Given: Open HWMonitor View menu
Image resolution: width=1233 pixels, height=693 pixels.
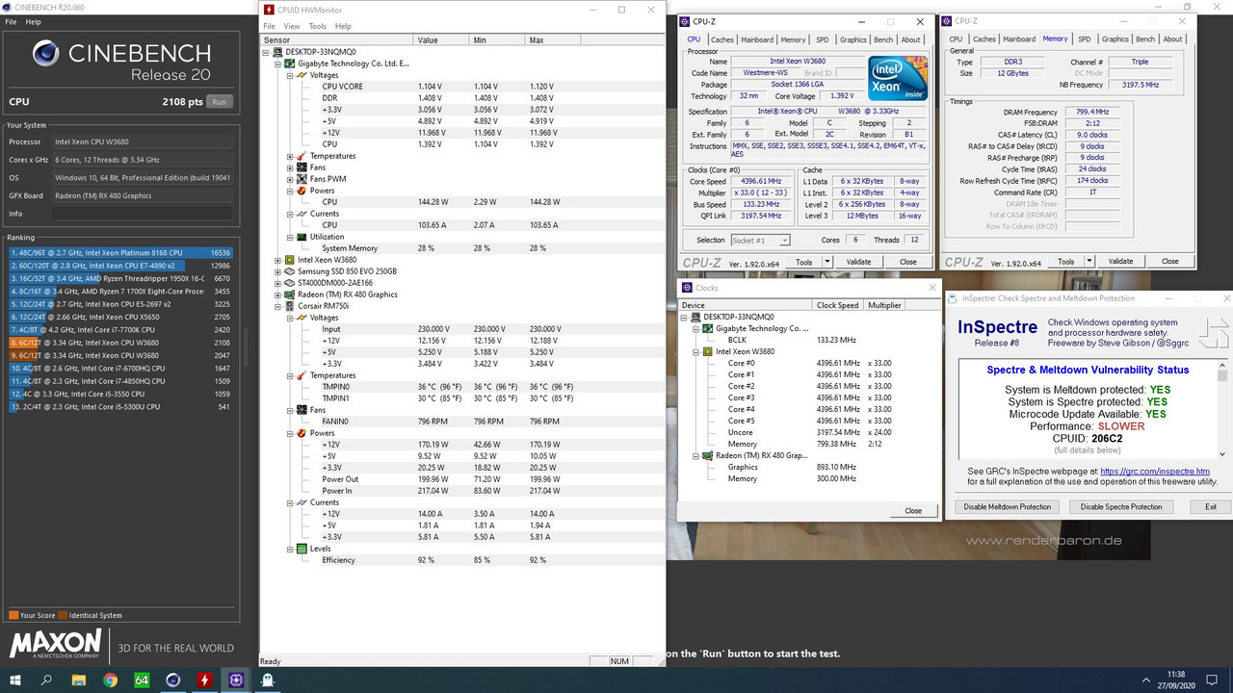Looking at the screenshot, I should (292, 26).
